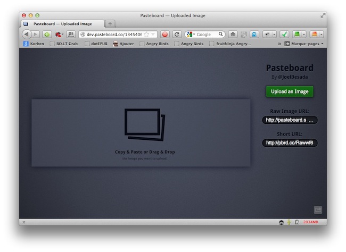
Task: Click the grayed calendar toolbar icon
Action: tap(244, 35)
